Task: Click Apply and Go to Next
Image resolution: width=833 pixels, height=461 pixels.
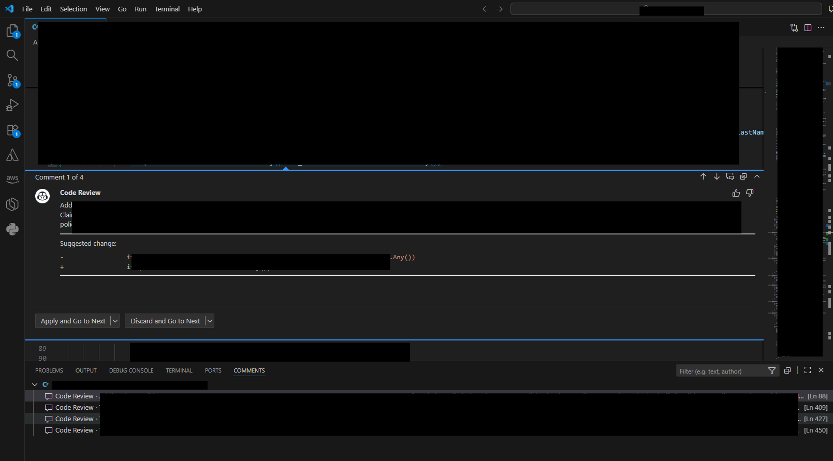Action: 73,321
